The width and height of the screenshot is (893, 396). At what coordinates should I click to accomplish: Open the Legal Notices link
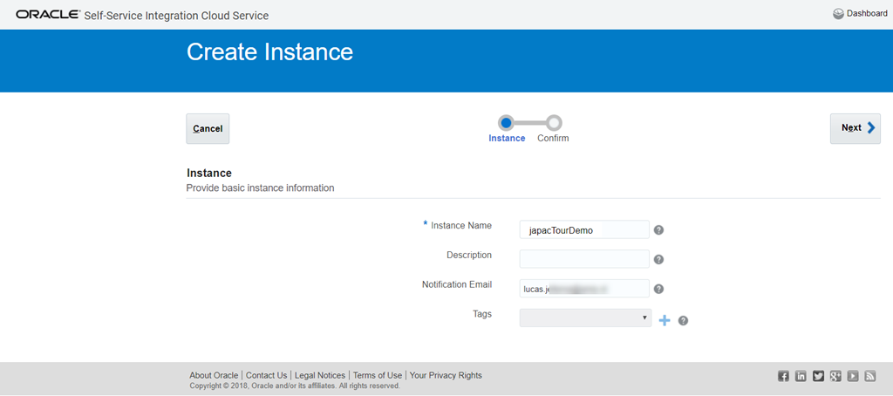(x=320, y=375)
